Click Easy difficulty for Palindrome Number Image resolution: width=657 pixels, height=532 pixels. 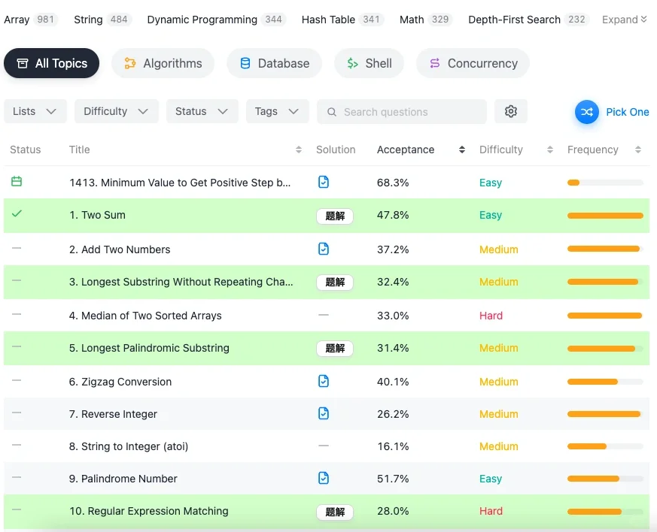[490, 479]
